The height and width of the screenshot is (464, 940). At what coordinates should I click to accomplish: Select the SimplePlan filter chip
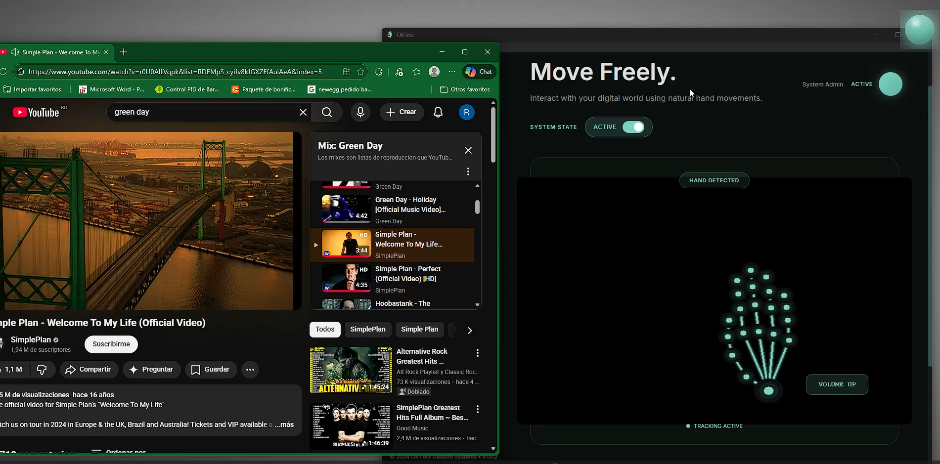click(368, 330)
